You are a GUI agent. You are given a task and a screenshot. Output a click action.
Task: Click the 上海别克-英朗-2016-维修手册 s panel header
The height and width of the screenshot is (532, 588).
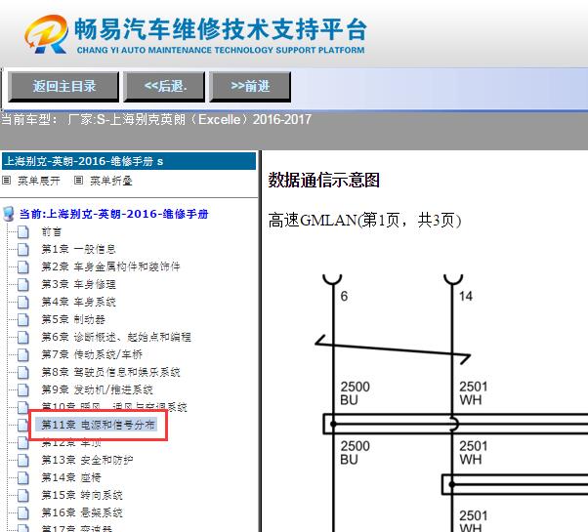[x=129, y=161]
